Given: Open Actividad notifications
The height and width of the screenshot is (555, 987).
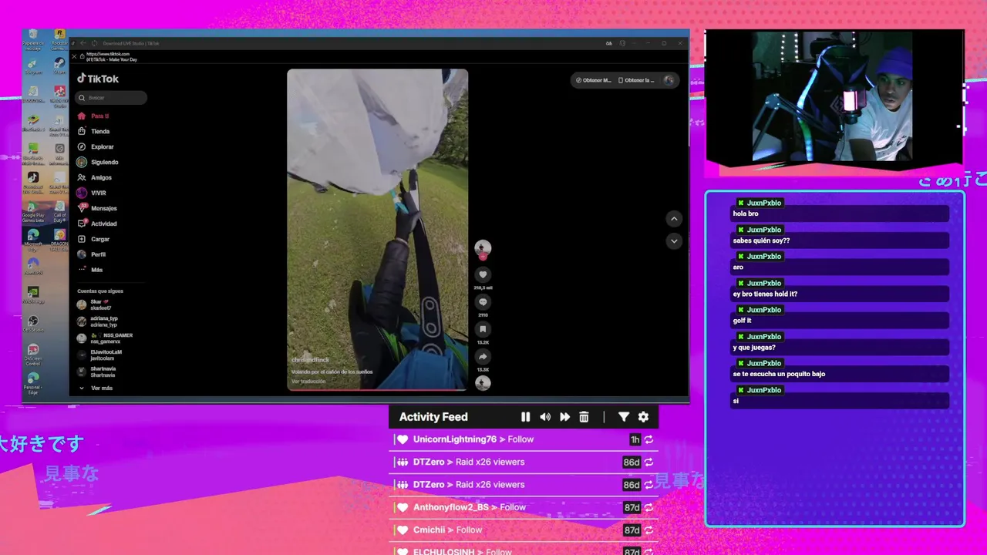Looking at the screenshot, I should coord(96,224).
